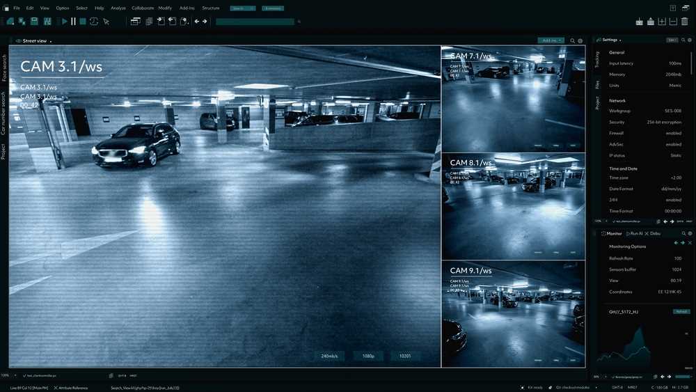Select the CAM 8.1/ws camera thumbnail
This screenshot has width=696, height=392.
click(x=513, y=206)
